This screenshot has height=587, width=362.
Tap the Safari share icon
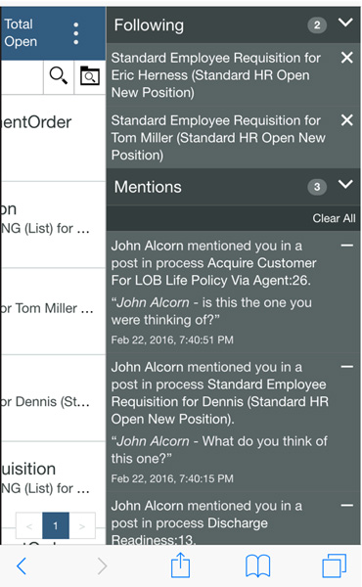(180, 564)
